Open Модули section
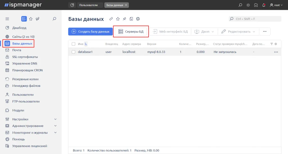This screenshot has width=288, height=154. (x=18, y=110)
